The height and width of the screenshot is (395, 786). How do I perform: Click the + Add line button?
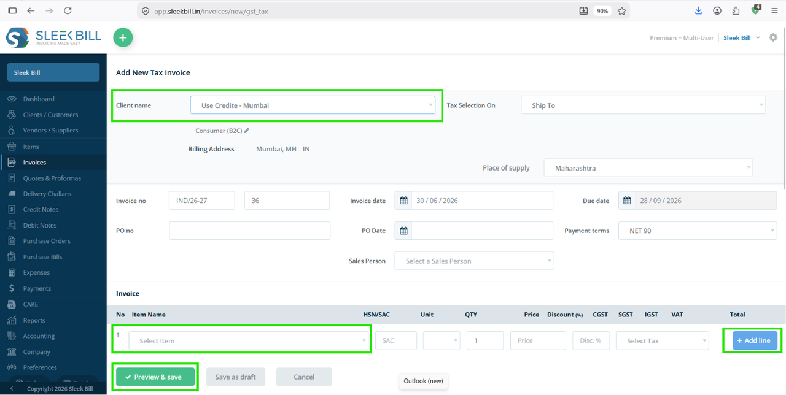tap(755, 340)
